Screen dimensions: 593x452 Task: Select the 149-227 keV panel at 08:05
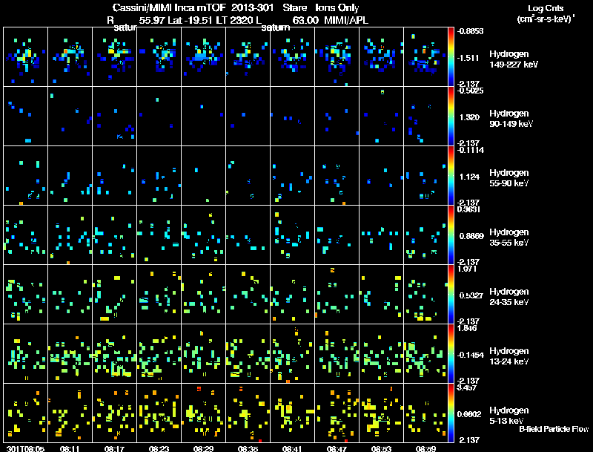point(26,57)
